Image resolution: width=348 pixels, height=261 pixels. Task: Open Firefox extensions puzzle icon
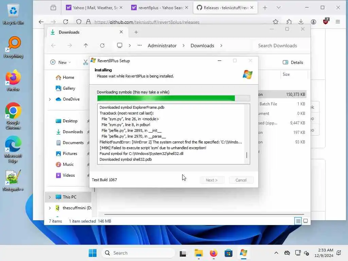pos(289,22)
